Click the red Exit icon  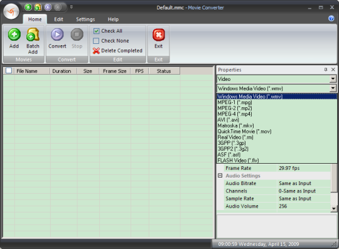(x=159, y=34)
